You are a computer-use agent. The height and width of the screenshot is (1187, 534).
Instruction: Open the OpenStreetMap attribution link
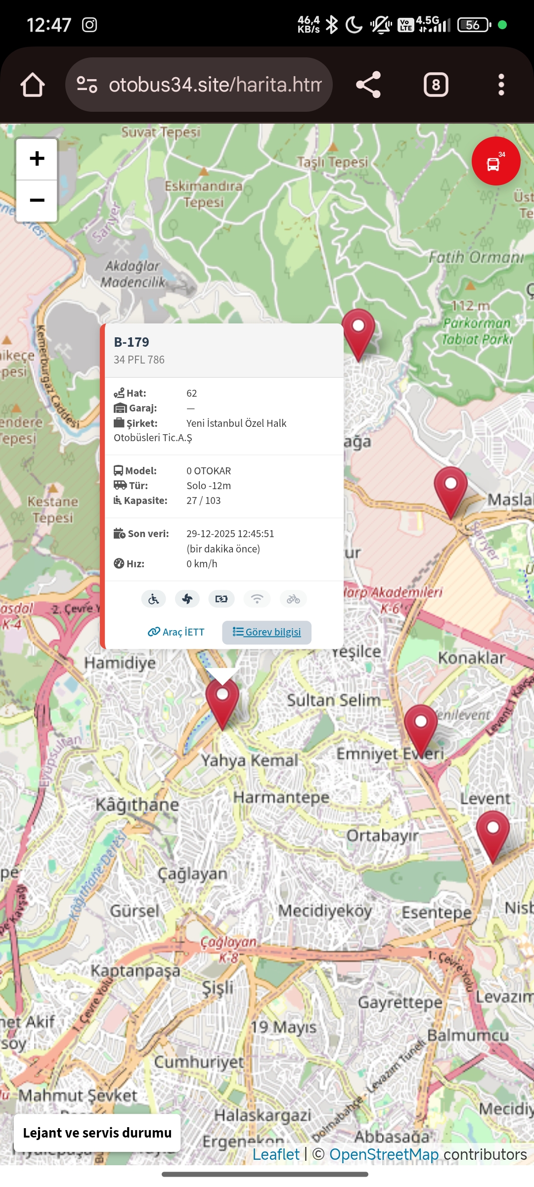click(384, 1154)
